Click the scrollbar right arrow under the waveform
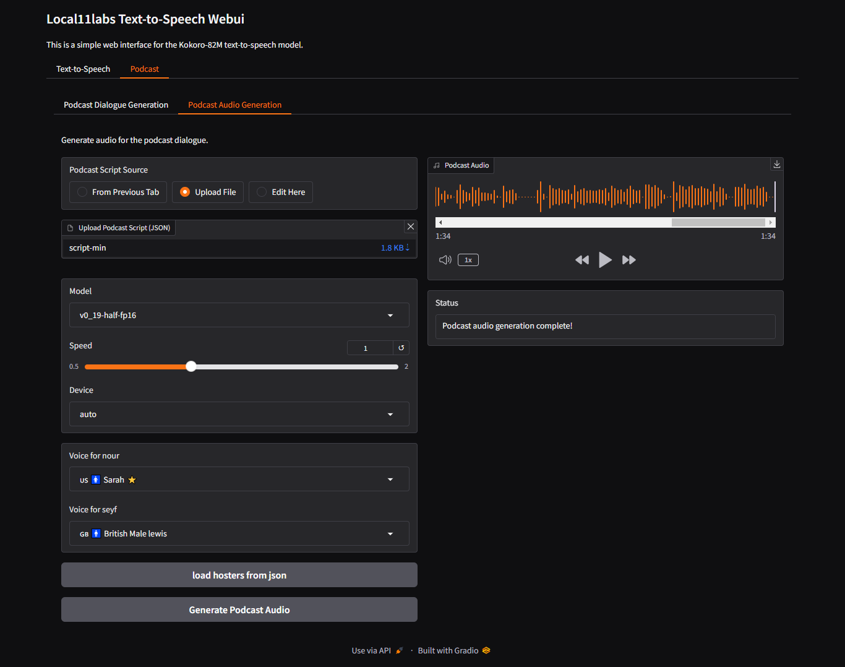Image resolution: width=845 pixels, height=667 pixels. point(771,222)
